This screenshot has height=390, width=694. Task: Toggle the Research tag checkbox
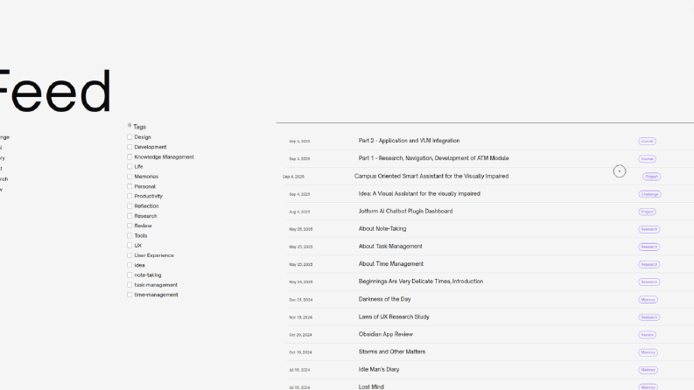point(130,216)
